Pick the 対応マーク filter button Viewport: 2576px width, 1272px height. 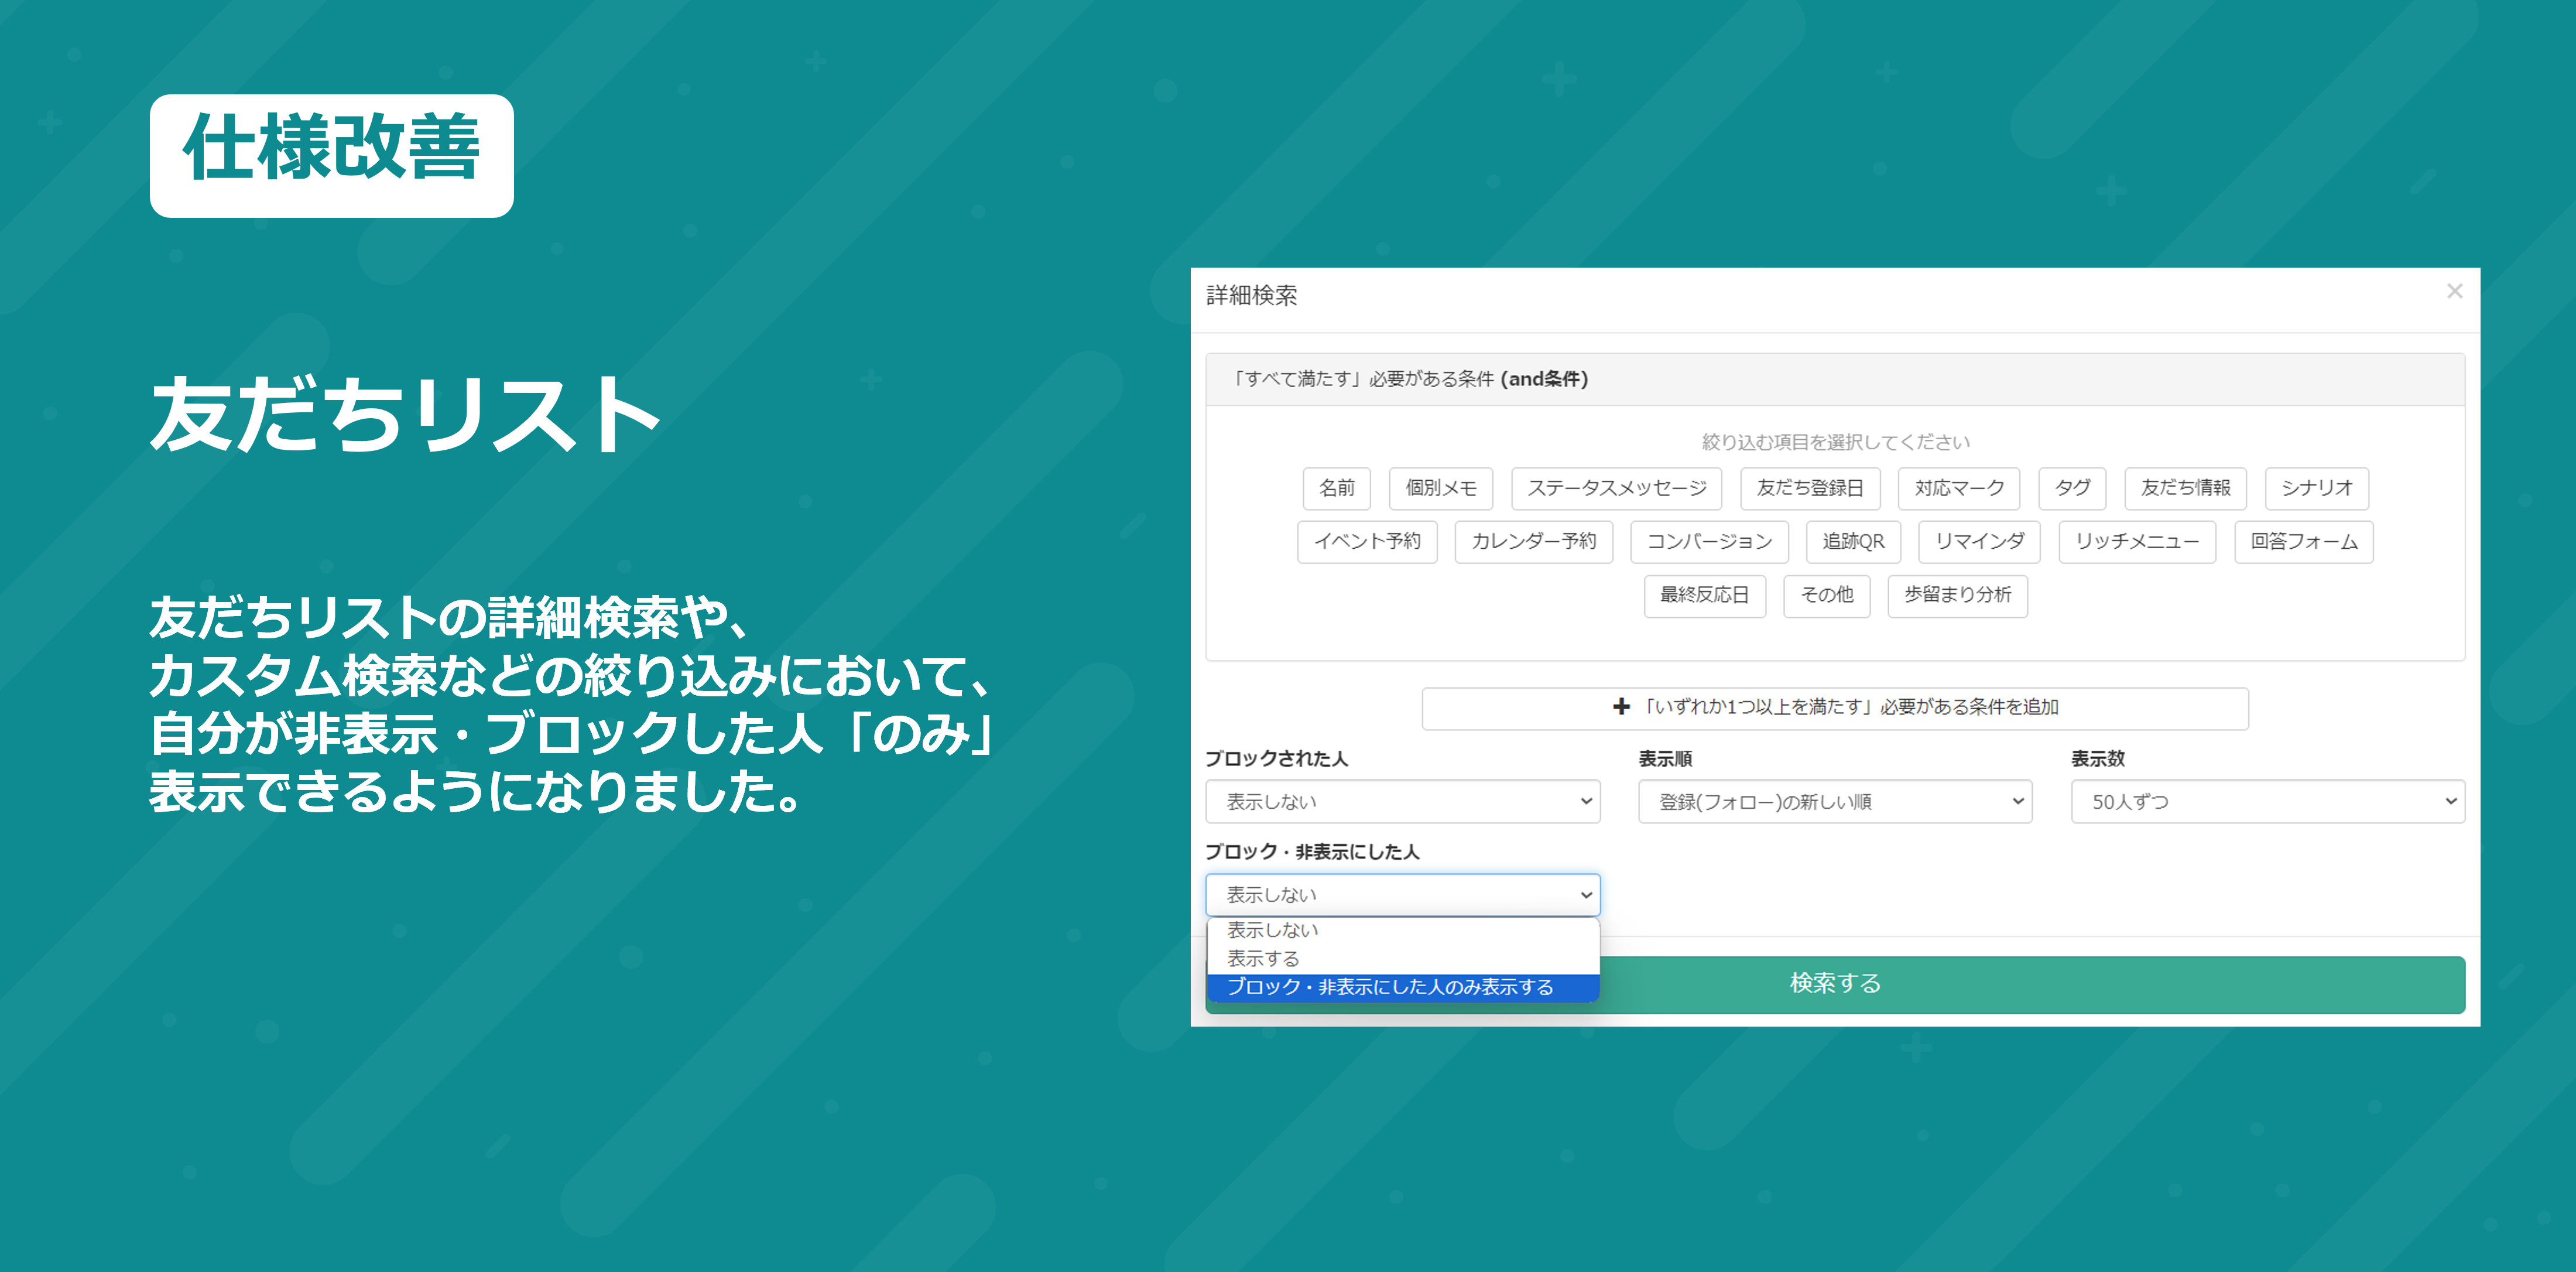point(1959,488)
